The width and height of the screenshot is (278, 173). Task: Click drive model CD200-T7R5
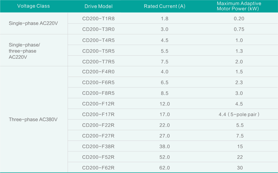pyautogui.click(x=98, y=62)
